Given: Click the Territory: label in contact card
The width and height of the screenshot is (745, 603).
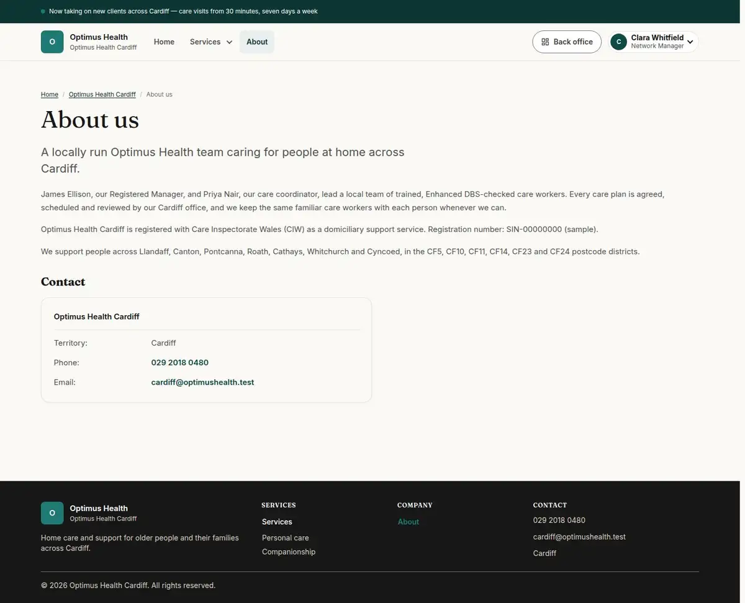Looking at the screenshot, I should (71, 342).
